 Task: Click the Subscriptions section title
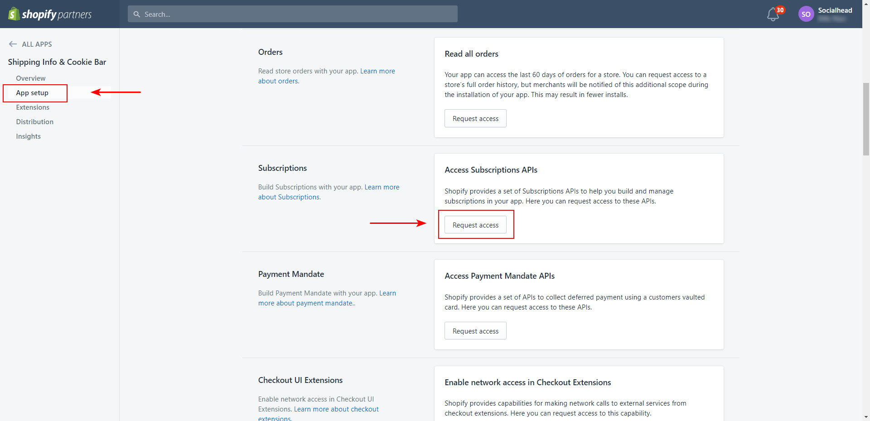(x=282, y=168)
